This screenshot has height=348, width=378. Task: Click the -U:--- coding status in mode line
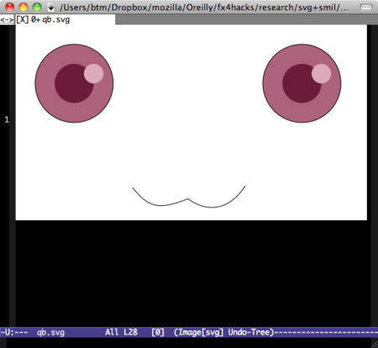coord(14,332)
